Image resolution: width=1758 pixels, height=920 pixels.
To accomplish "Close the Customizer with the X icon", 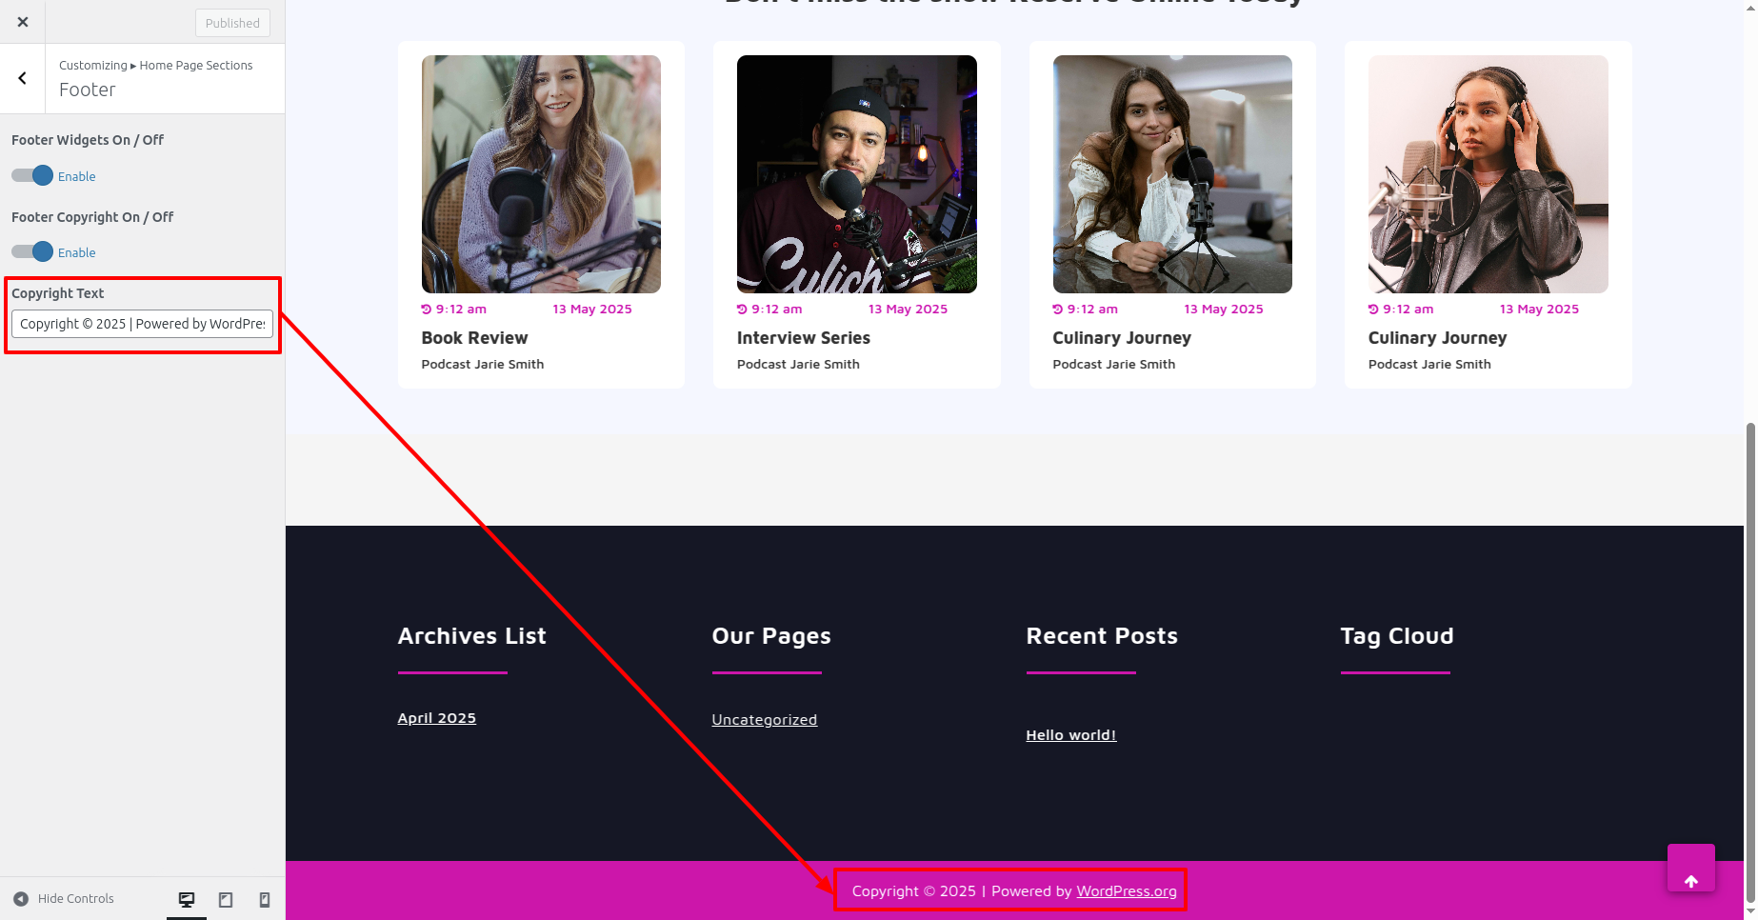I will pyautogui.click(x=23, y=22).
